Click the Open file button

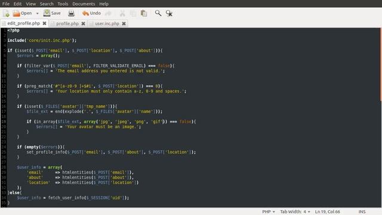23,13
